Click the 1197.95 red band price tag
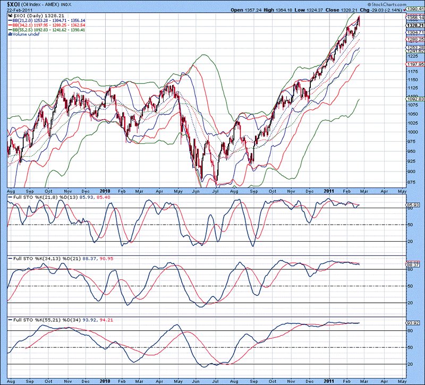 pos(416,64)
